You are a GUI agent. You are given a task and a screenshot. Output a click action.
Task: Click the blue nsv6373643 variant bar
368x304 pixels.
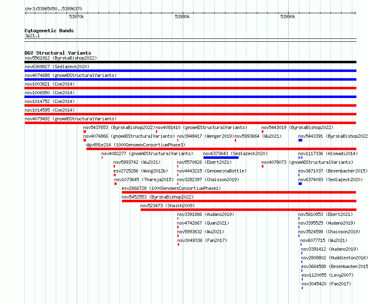221,158
